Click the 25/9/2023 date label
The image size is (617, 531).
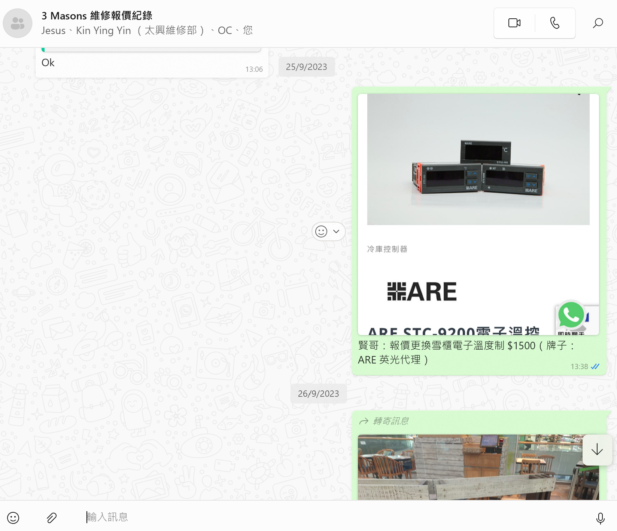coord(307,67)
